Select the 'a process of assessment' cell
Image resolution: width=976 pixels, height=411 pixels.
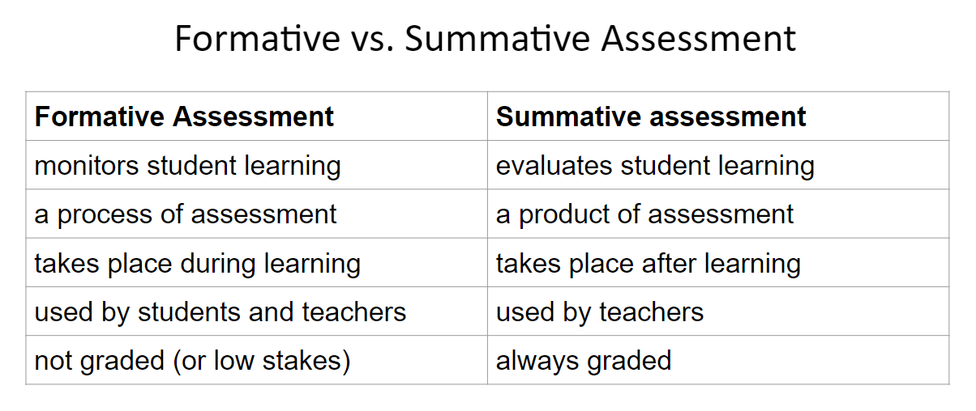point(256,214)
